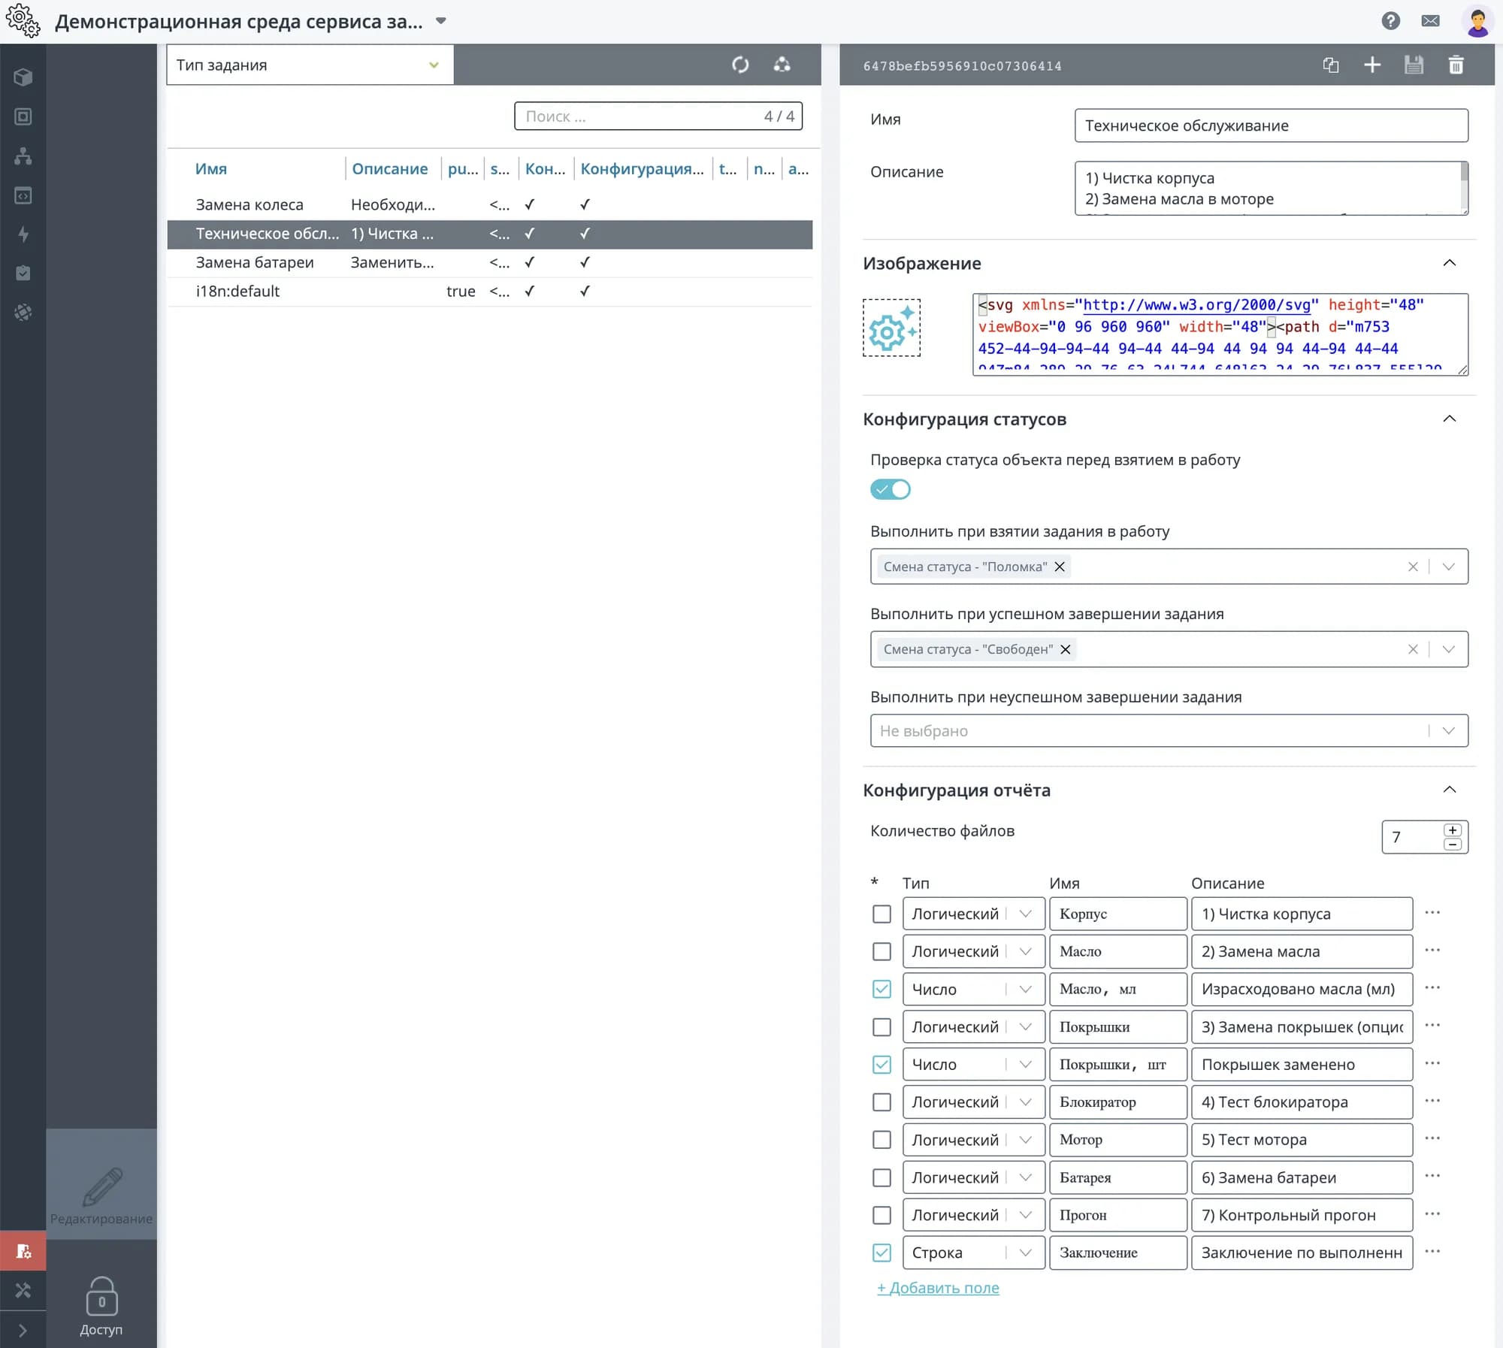Viewport: 1503px width, 1348px height.
Task: Sort by the Описание column header
Action: tap(389, 169)
